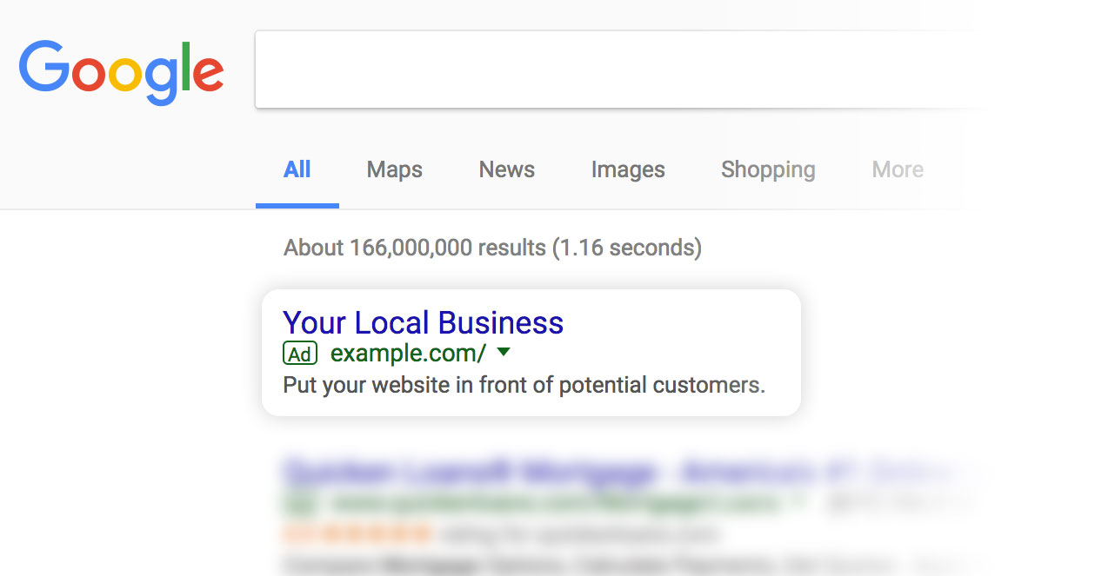Screen dimensions: 1095x576
Task: Switch to Shopping results tab
Action: pyautogui.click(x=767, y=169)
